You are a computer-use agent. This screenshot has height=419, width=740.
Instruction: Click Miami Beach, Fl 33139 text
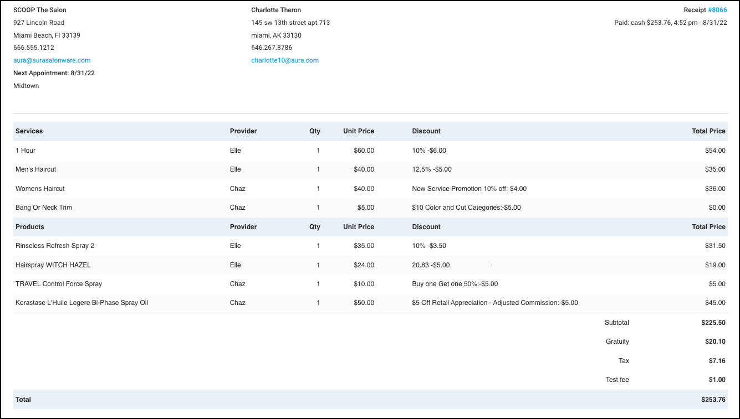pos(47,35)
